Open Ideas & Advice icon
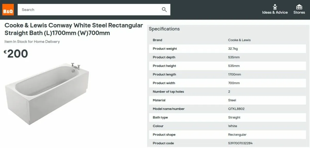 275,7
